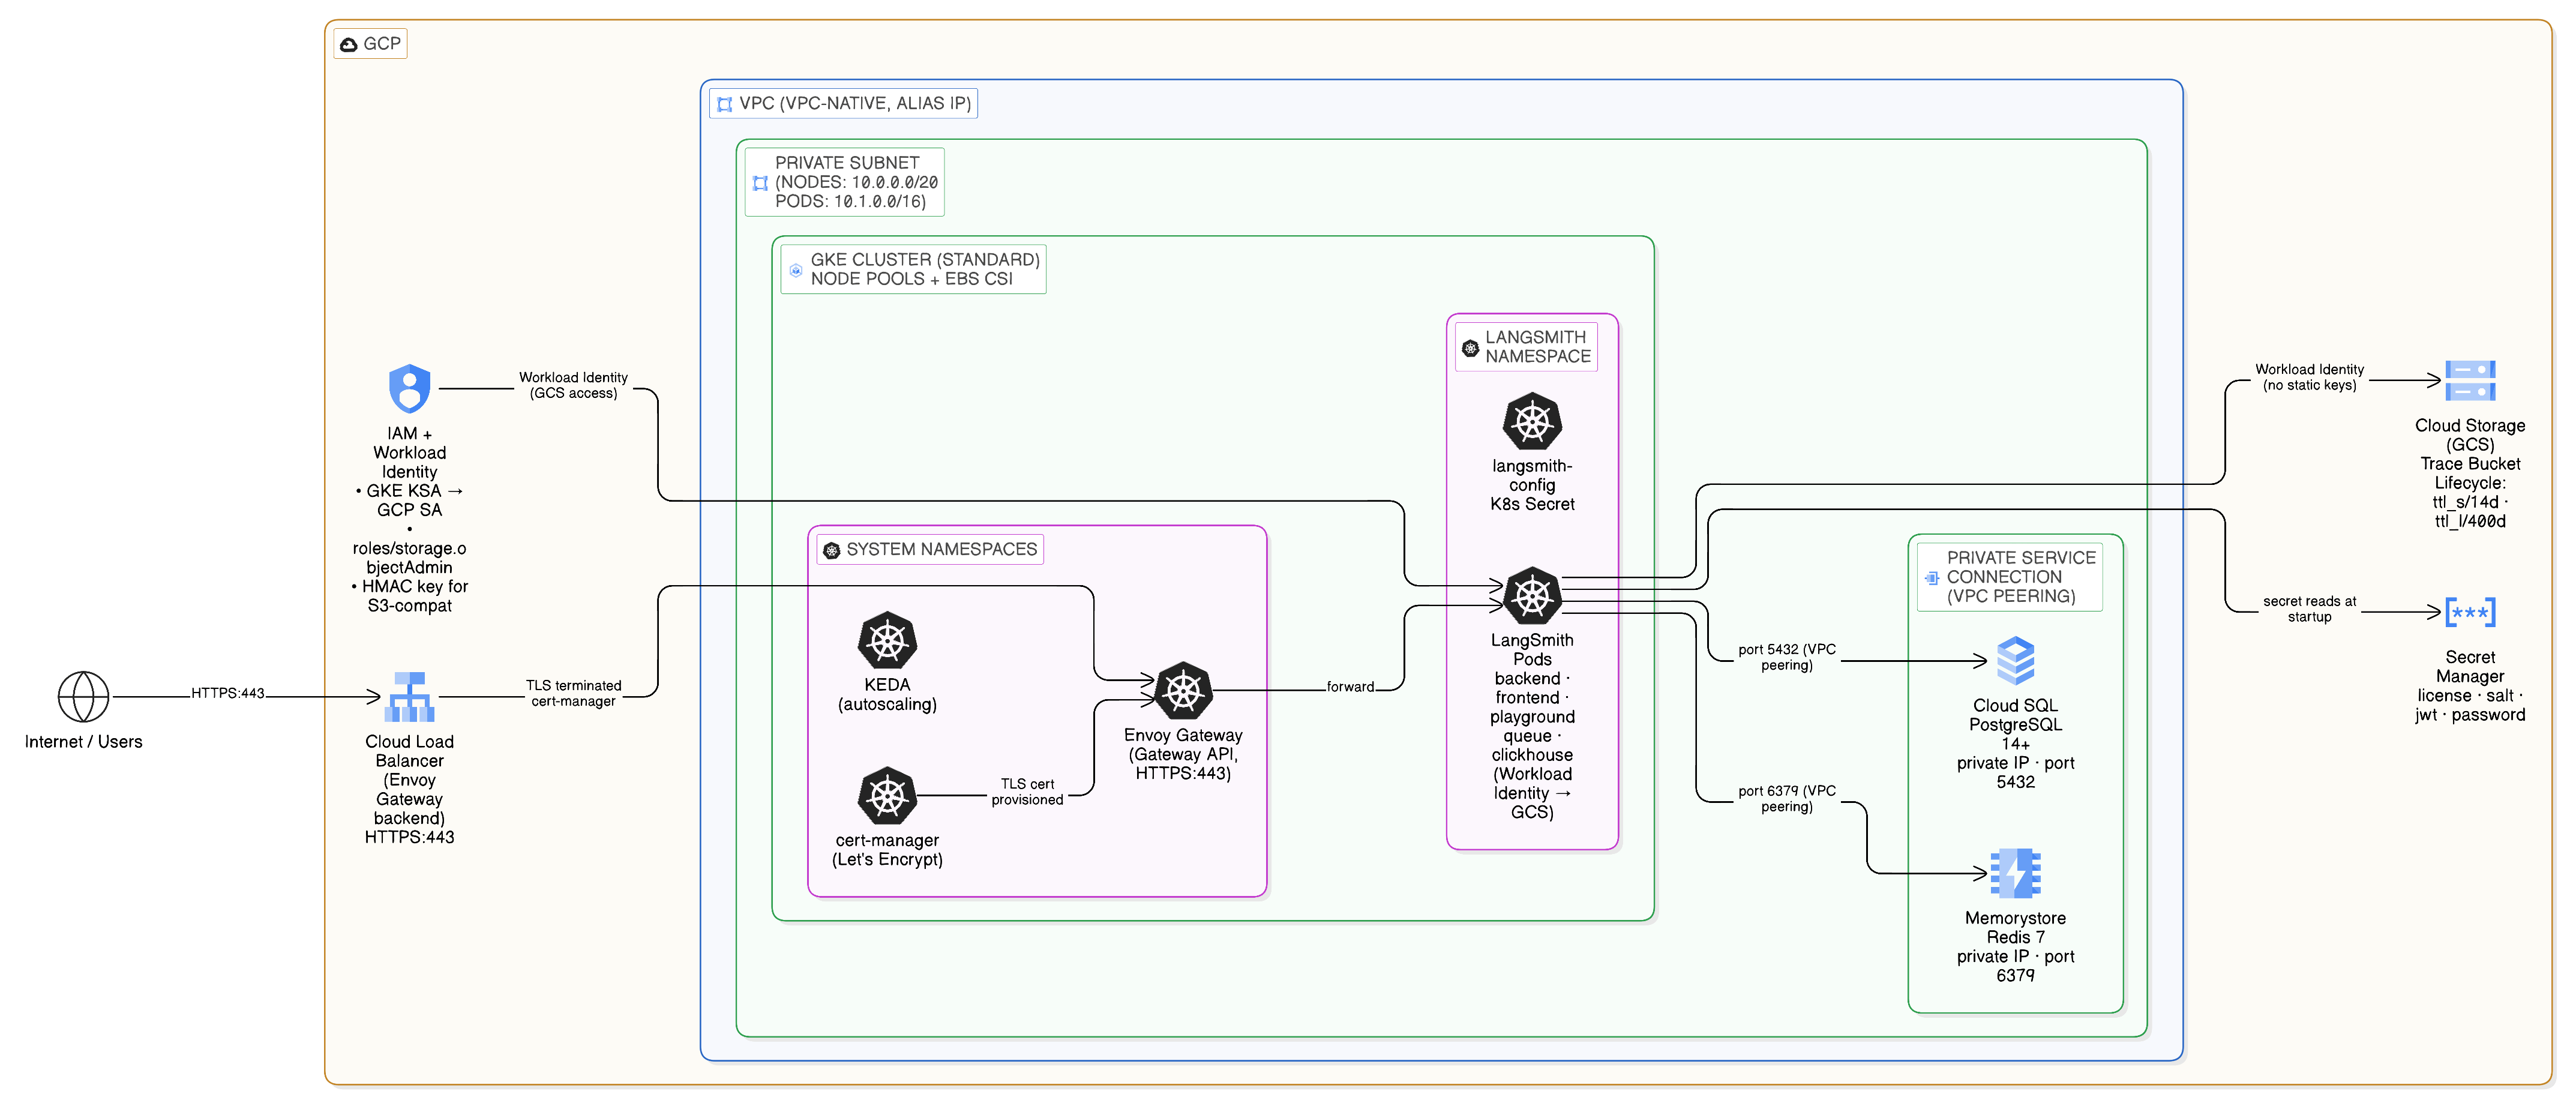Select the 'TLS cert provisioned' edge label
The image size is (2576, 1106).
coord(1028,792)
